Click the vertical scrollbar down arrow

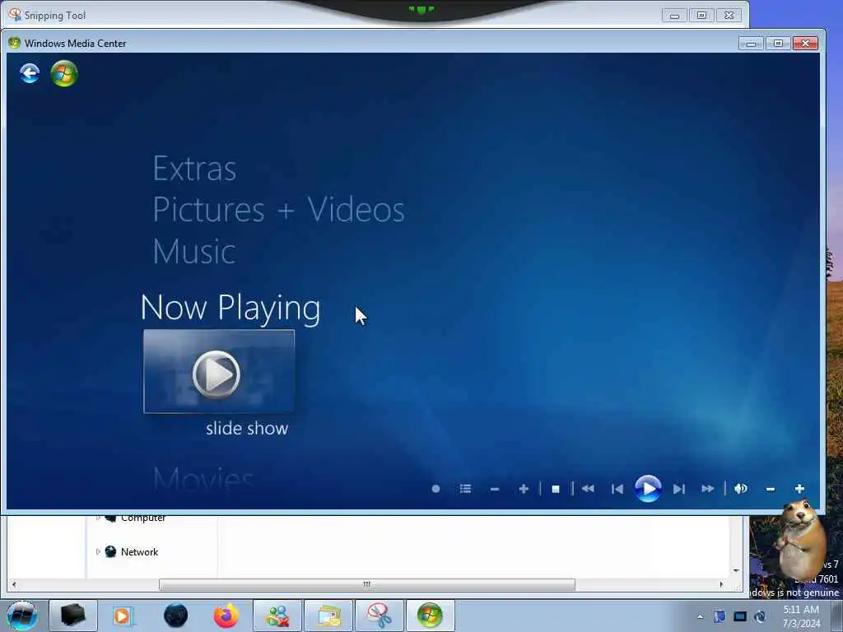736,570
